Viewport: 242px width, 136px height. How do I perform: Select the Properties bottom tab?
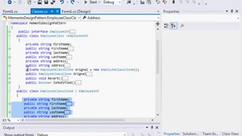[x=171, y=133]
